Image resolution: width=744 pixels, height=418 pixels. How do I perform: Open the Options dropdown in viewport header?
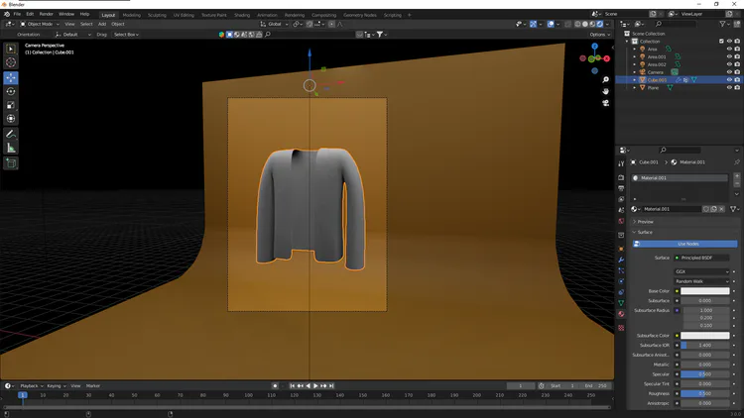(600, 34)
